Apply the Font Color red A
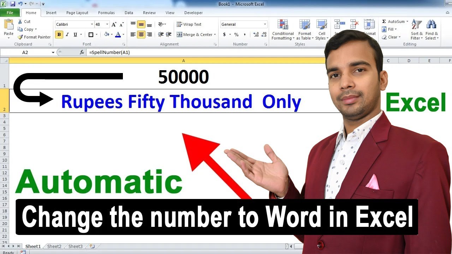The image size is (452, 254). [x=118, y=35]
